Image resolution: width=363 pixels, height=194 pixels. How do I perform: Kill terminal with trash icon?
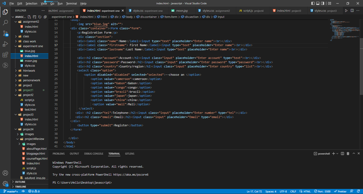point(348,154)
